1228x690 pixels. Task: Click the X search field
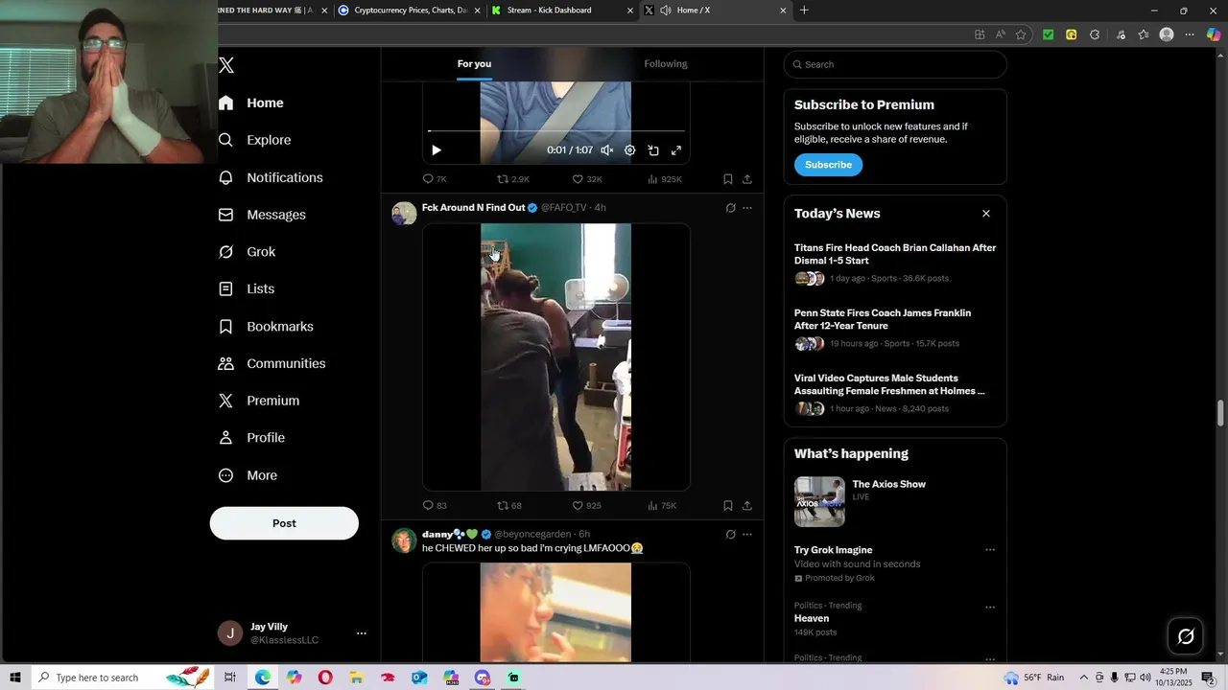(895, 64)
